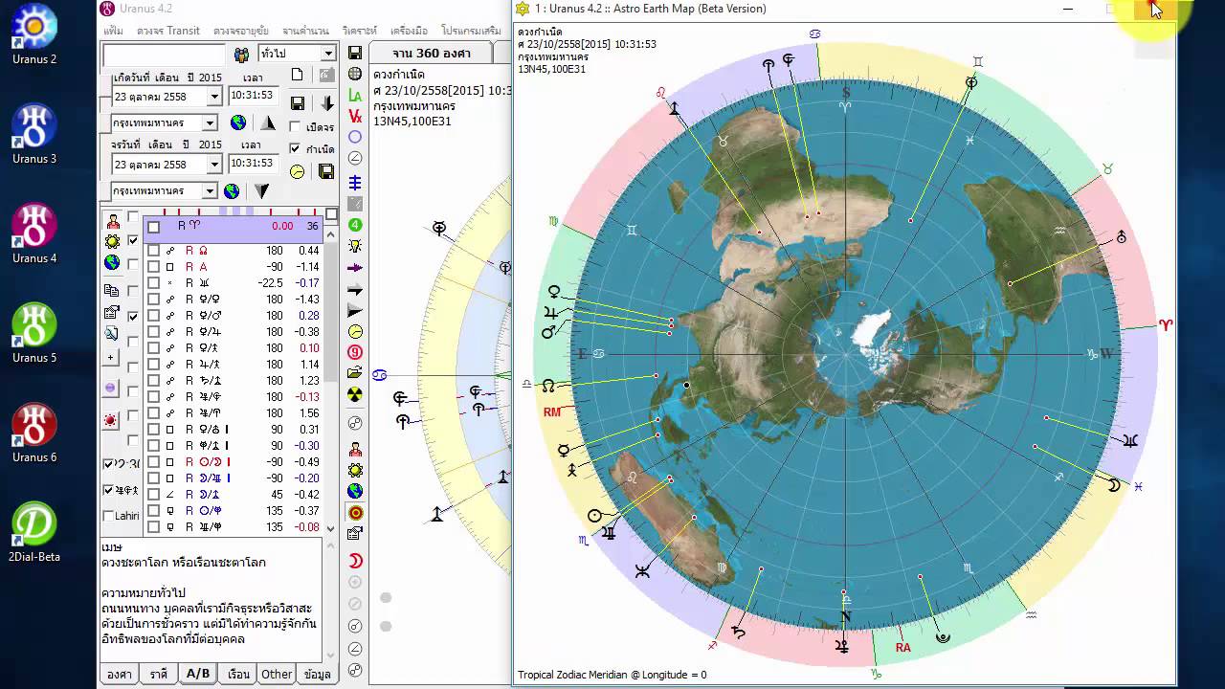Image resolution: width=1225 pixels, height=689 pixels.
Task: Open the แฟ้ม menu
Action: point(113,31)
